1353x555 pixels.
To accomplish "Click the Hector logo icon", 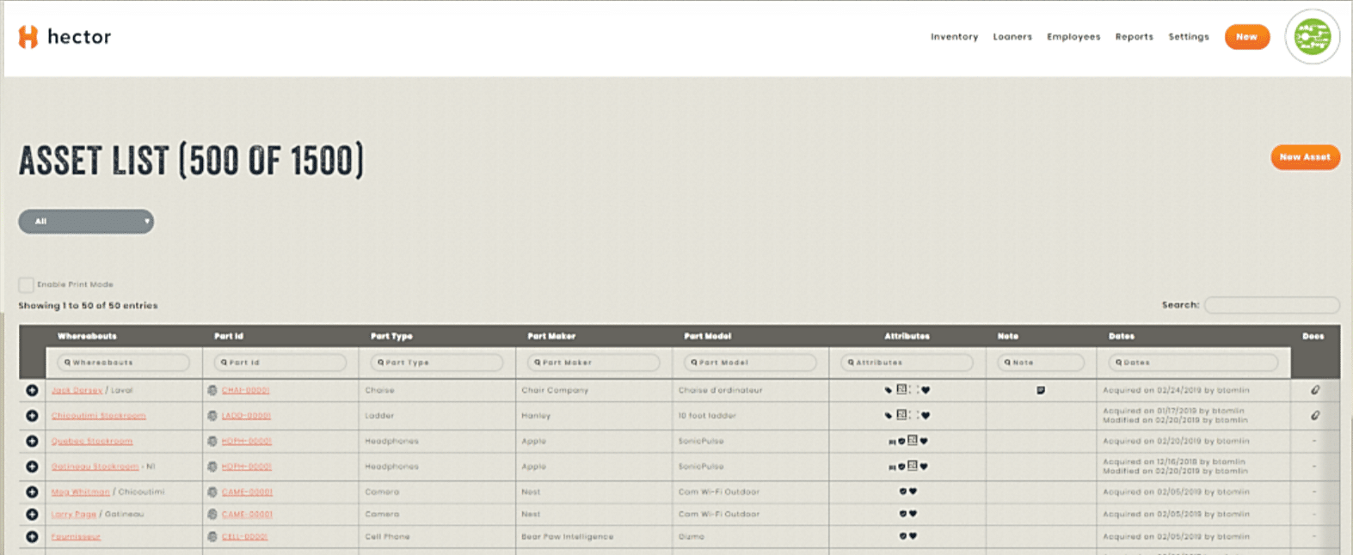I will coord(28,37).
